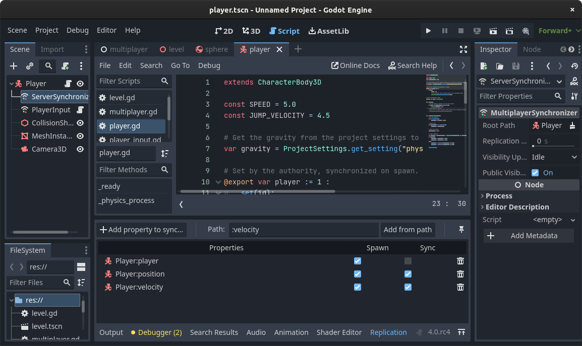
Task: Click the Pause running project icon
Action: 444,31
